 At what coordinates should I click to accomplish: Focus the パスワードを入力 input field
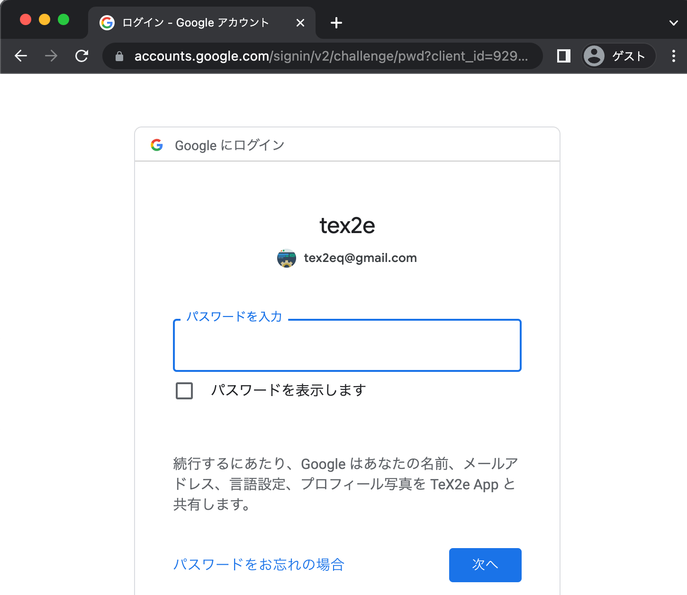(347, 345)
